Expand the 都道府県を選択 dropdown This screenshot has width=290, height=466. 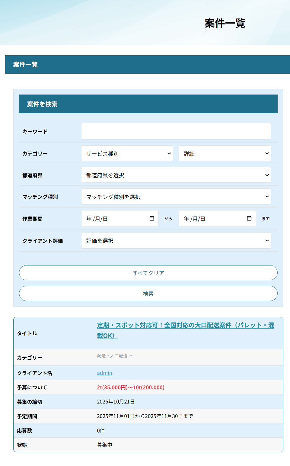(x=176, y=175)
